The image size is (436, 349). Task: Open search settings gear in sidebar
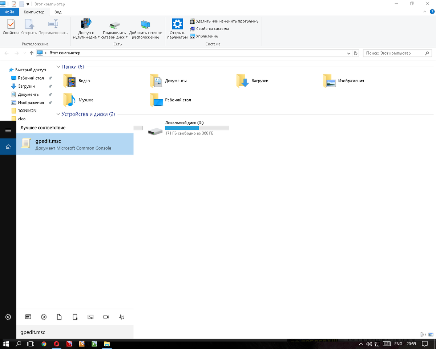pos(8,317)
